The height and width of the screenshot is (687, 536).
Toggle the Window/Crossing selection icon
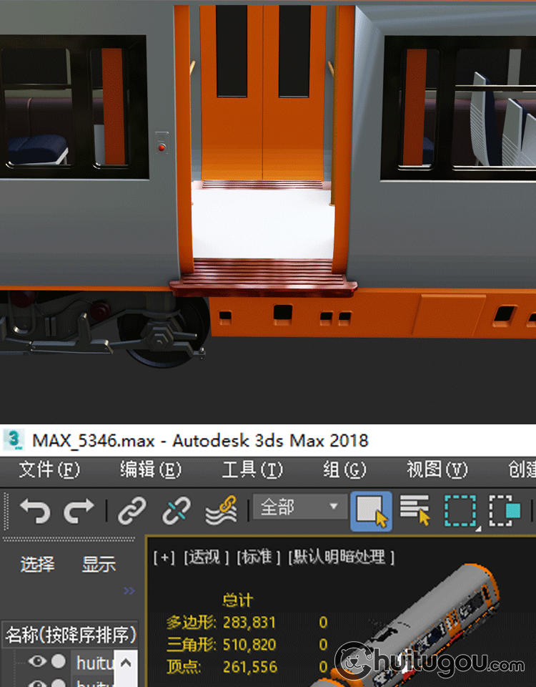click(505, 511)
